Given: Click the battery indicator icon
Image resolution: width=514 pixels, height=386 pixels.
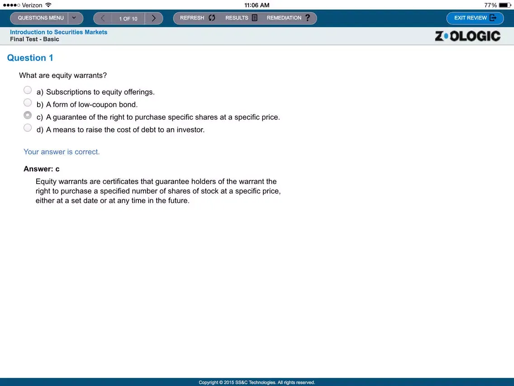Looking at the screenshot, I should [x=505, y=5].
